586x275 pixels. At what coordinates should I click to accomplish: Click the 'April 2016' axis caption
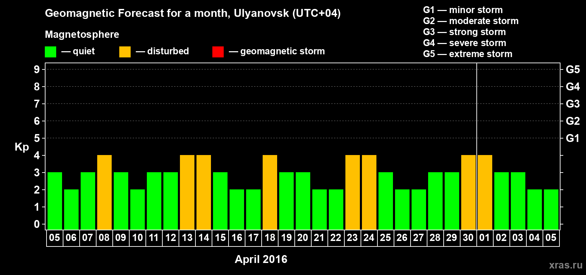click(261, 259)
